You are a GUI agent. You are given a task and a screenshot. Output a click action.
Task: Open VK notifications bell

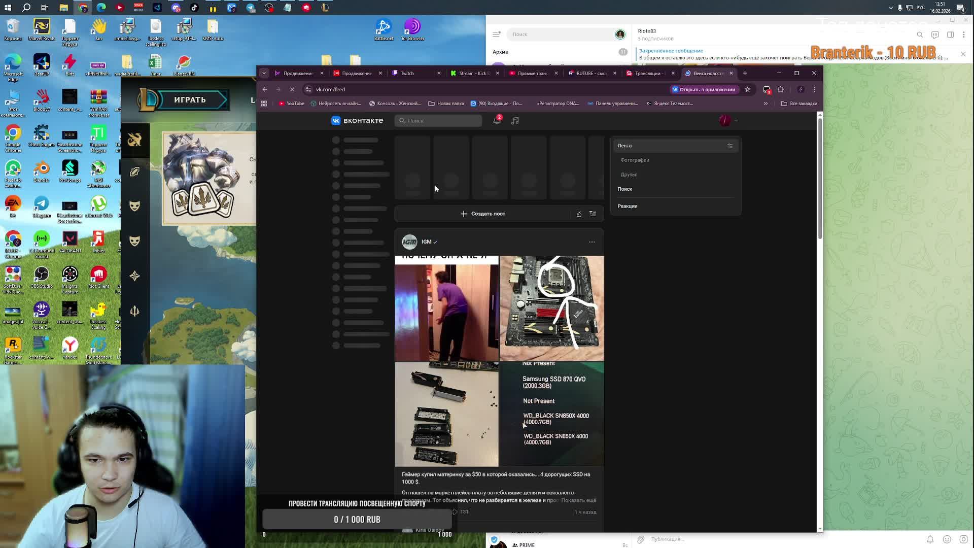pyautogui.click(x=497, y=121)
